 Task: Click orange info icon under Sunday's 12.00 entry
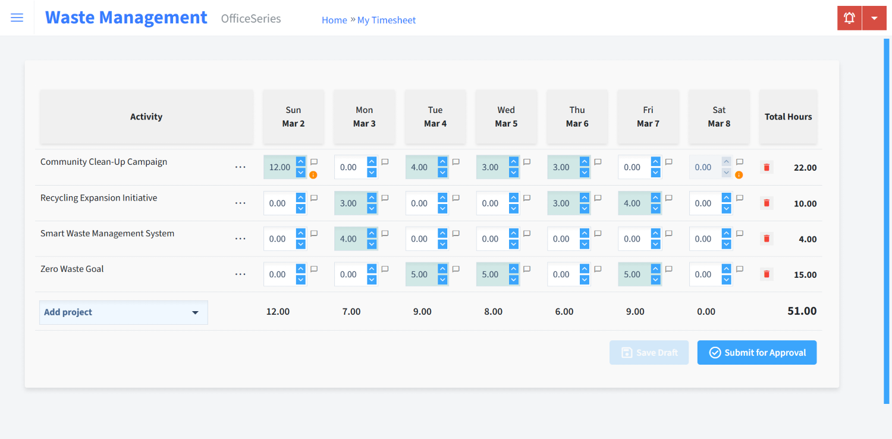[313, 175]
